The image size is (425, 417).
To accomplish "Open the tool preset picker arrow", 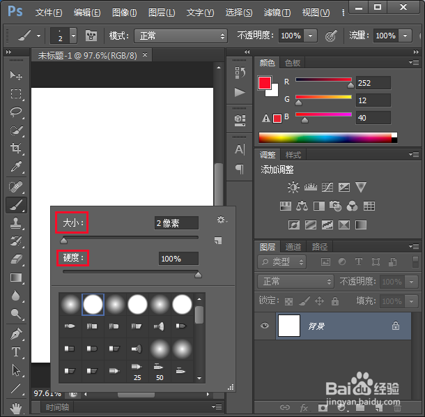I will (x=39, y=36).
